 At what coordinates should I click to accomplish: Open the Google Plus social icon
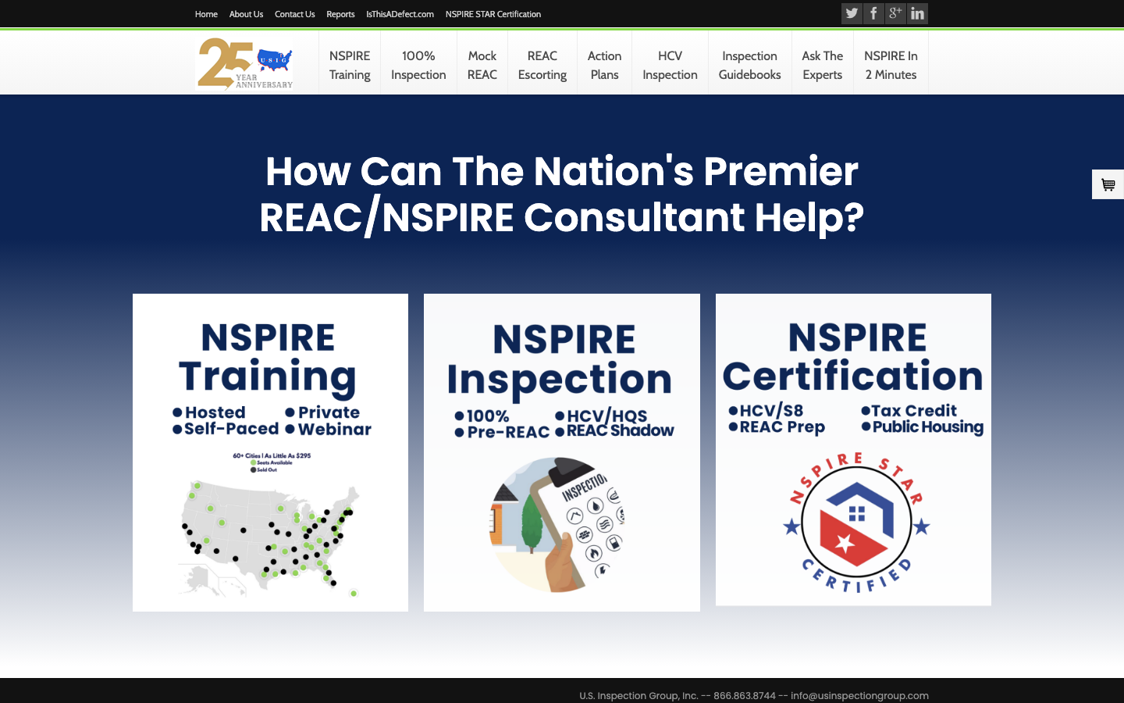click(x=895, y=13)
